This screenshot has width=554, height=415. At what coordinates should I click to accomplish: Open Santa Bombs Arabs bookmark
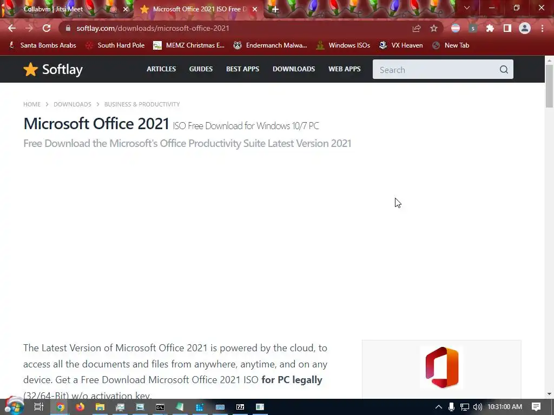pos(42,45)
